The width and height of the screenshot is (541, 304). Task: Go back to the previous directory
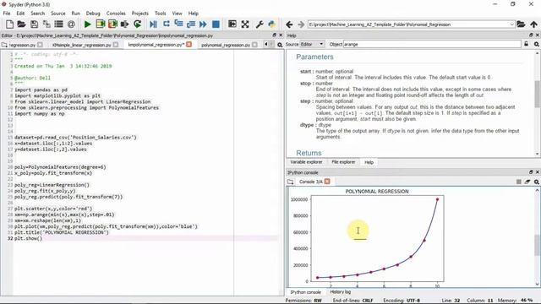tap(289, 24)
